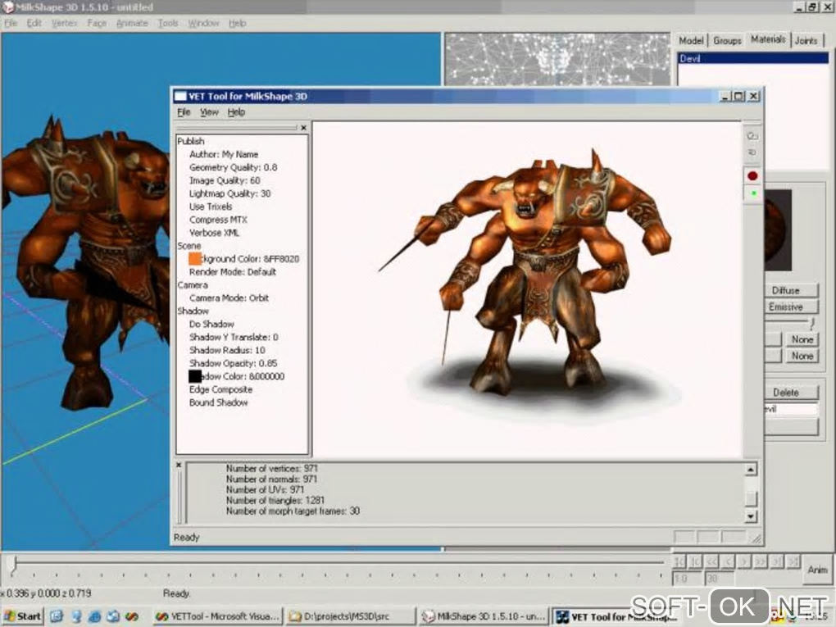836x627 pixels.
Task: Go to previous keyframe in MilkShape timeline
Action: 695,561
